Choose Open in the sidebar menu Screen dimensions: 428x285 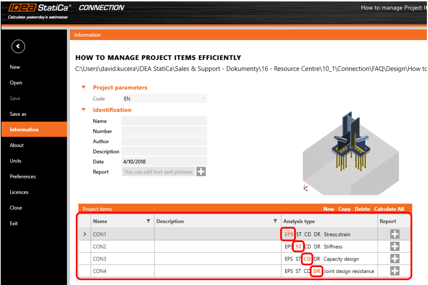(16, 82)
